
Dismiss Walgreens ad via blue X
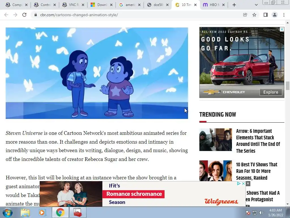(243, 183)
